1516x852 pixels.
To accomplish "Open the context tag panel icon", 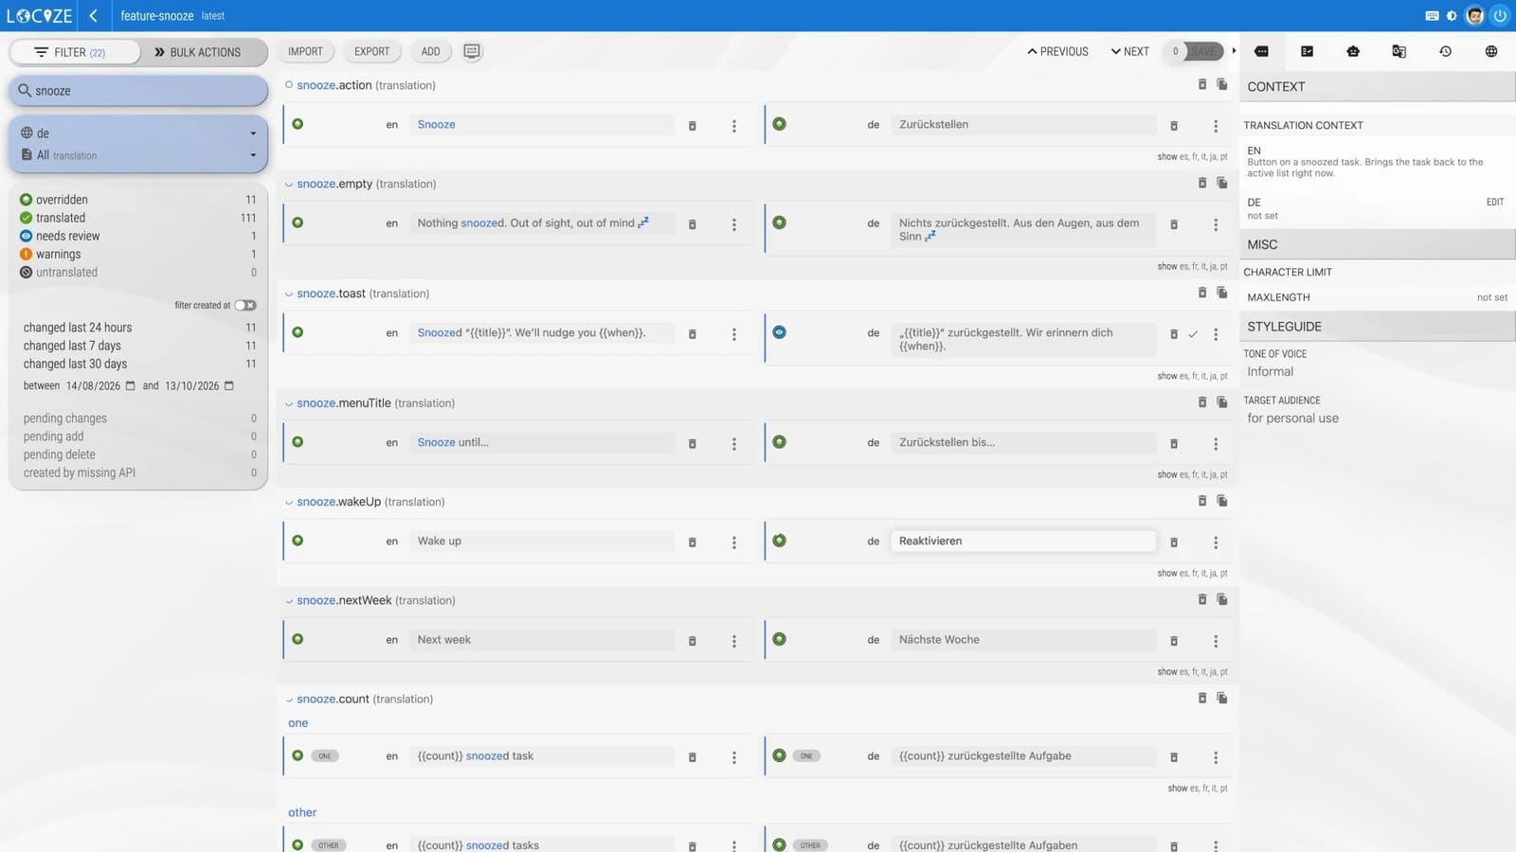I will pos(1261,51).
